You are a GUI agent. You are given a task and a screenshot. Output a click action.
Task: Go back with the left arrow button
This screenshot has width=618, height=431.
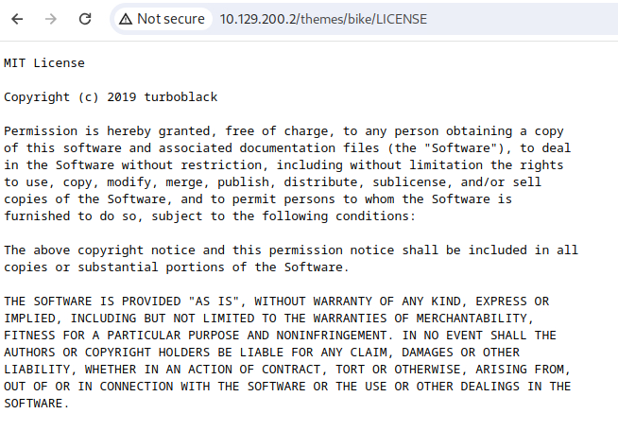(x=17, y=19)
